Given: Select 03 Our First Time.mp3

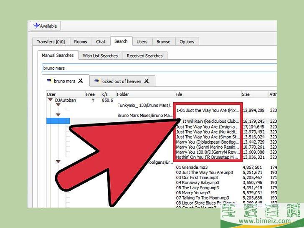Looking at the screenshot, I should tap(197, 177).
